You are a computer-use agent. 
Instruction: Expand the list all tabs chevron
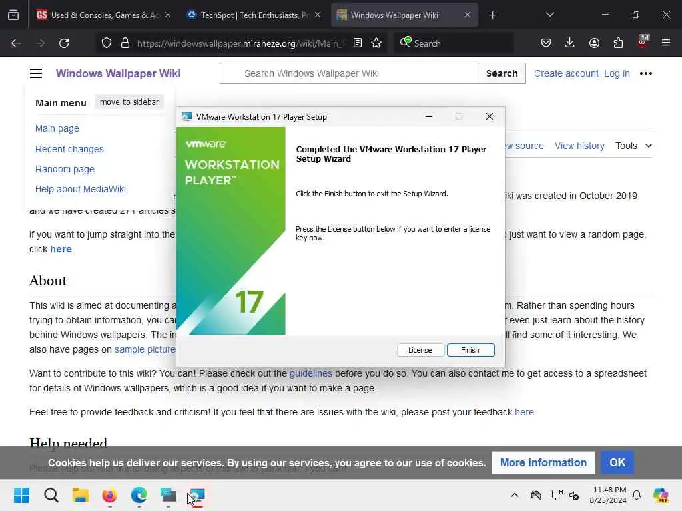[549, 15]
